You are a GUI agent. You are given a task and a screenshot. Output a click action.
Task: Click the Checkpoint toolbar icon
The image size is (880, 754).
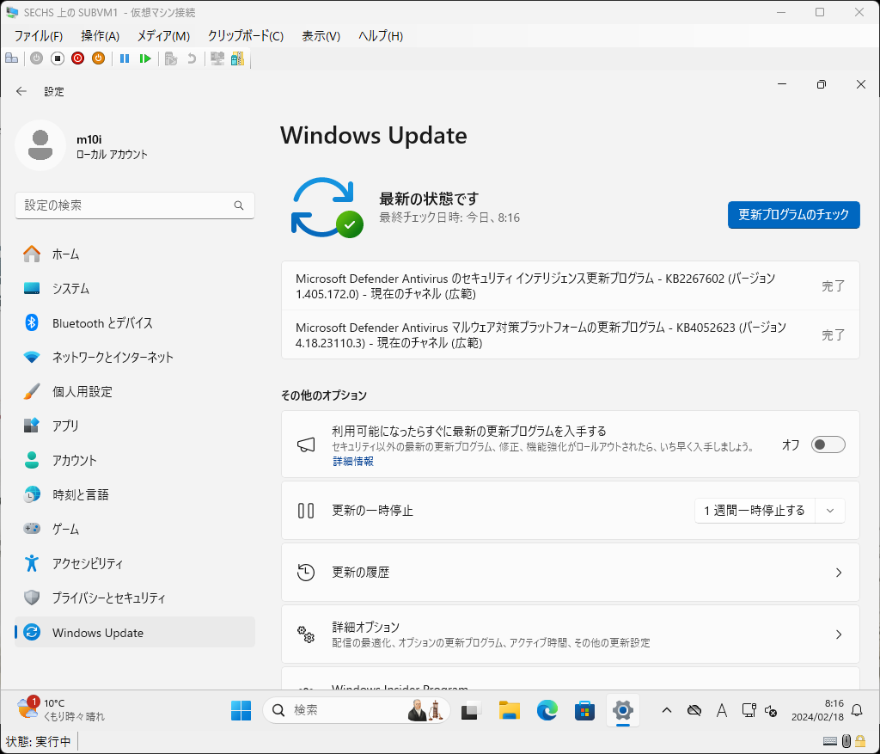171,58
